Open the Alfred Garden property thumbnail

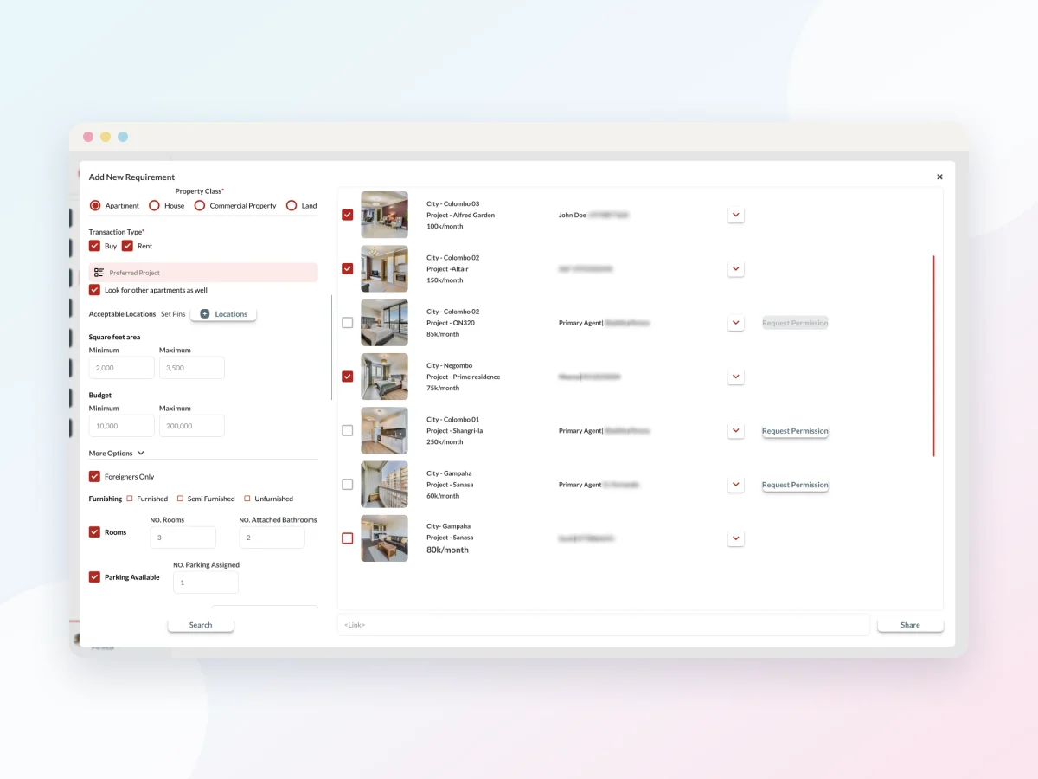[x=385, y=215]
